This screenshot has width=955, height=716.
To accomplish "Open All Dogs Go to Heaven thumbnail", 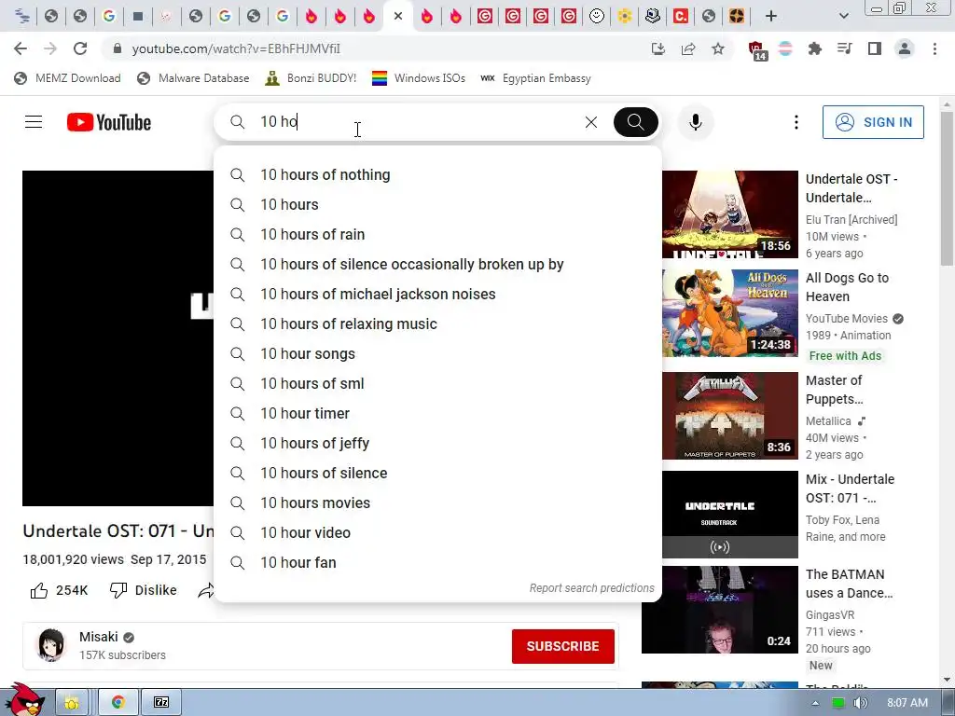I will click(729, 313).
